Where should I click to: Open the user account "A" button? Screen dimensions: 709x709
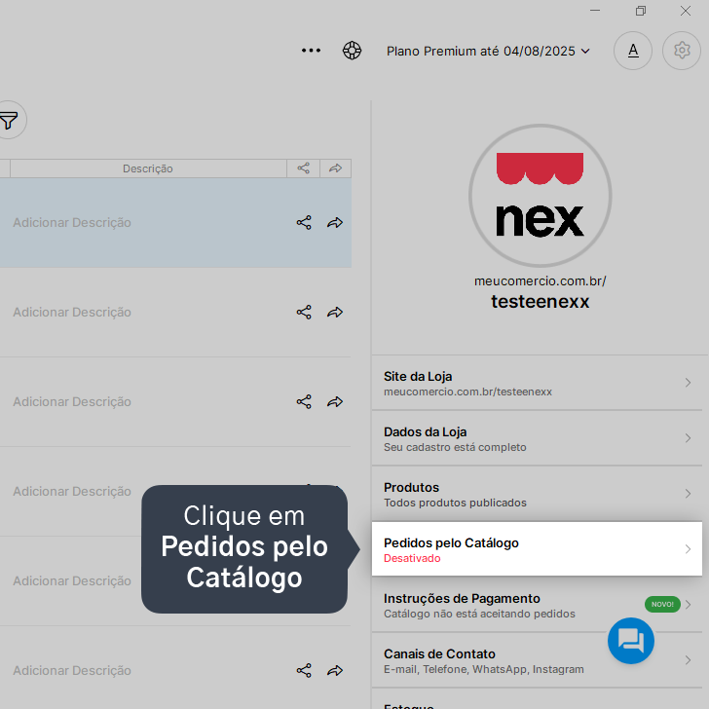pyautogui.click(x=633, y=51)
